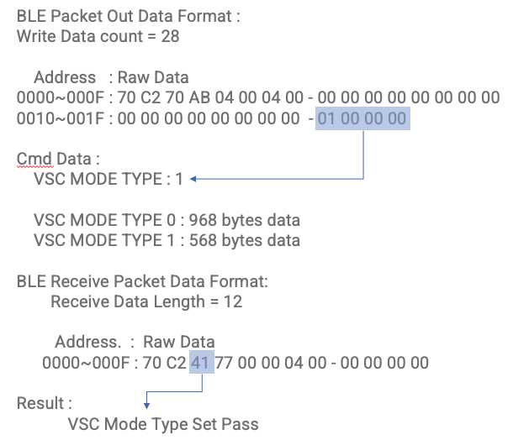Click the 'VSC MODE TYPE 1 : 568 bytes data' line
The image size is (513, 440).
(167, 240)
